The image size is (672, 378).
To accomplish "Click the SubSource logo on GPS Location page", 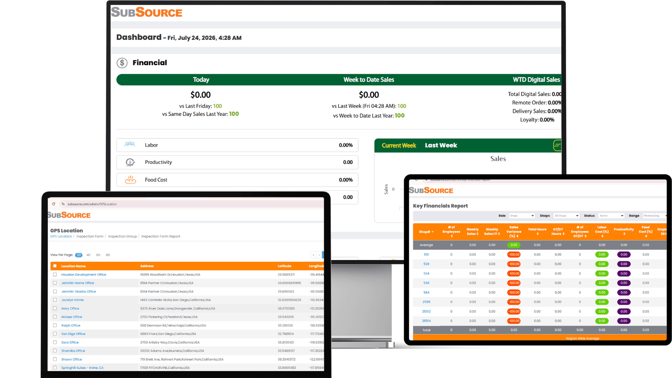I will pos(69,215).
